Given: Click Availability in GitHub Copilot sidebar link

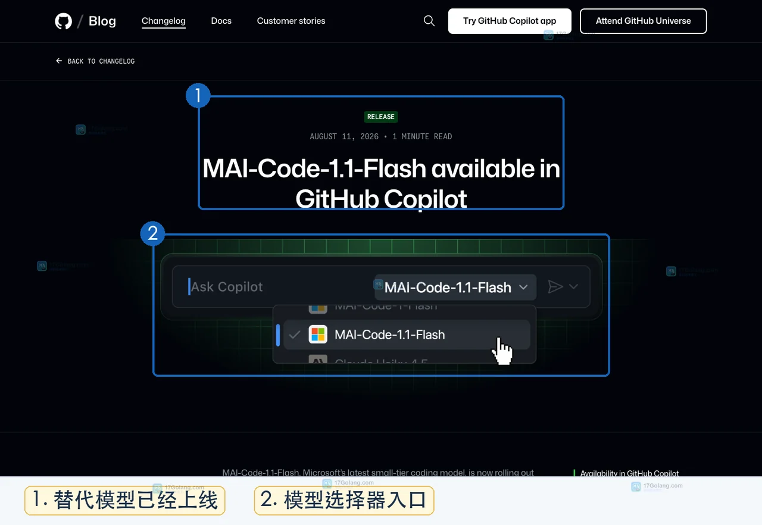Looking at the screenshot, I should click(x=629, y=473).
